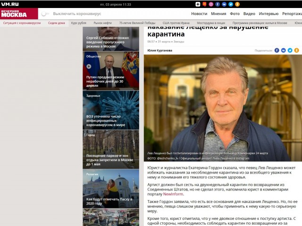Open Собянин отложил пропускной режим card

point(111,39)
